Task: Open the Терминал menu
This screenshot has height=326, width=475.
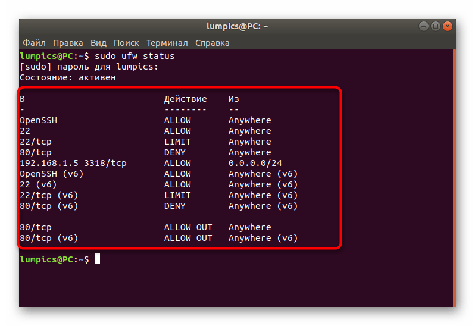Action: pyautogui.click(x=167, y=43)
